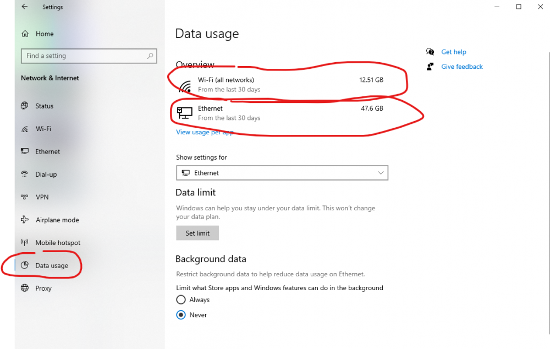Open View usage per app link
The width and height of the screenshot is (550, 349).
[x=205, y=132]
